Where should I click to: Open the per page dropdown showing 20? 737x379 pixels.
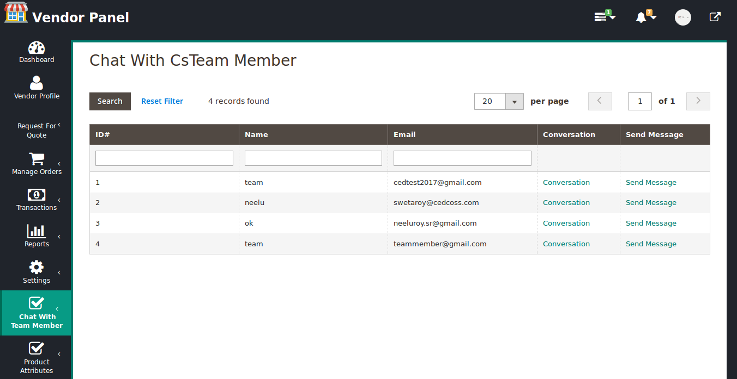[x=499, y=101]
